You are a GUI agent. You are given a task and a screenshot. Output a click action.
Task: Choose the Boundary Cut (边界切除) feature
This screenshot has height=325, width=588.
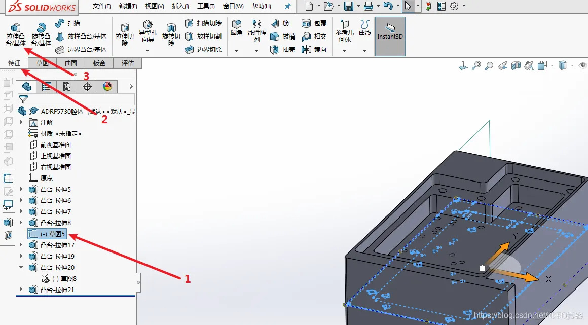[x=203, y=50]
